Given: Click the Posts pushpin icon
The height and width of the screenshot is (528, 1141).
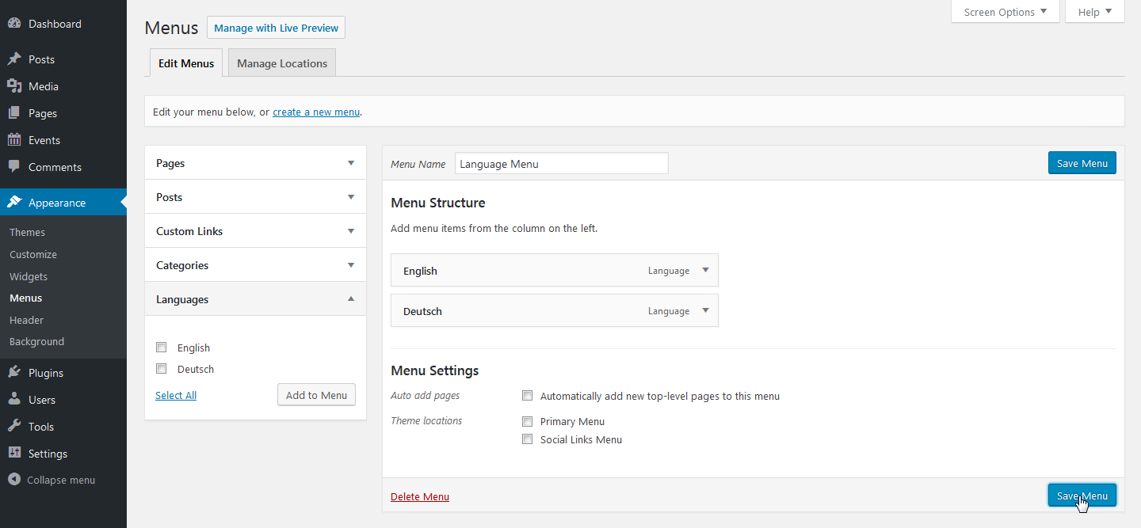Looking at the screenshot, I should click(x=14, y=59).
